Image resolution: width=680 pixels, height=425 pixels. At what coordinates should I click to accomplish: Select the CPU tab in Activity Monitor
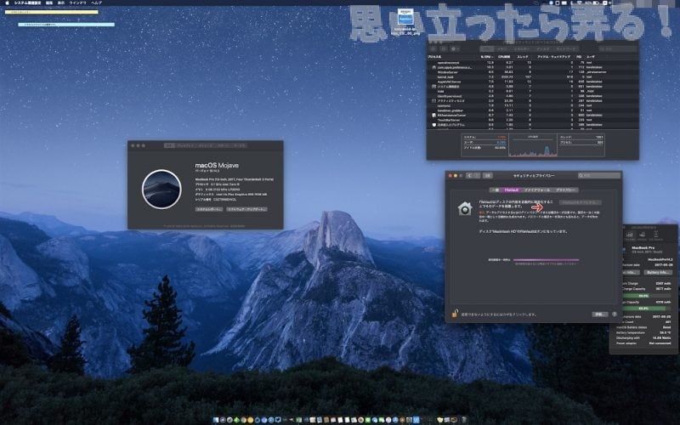(x=487, y=49)
